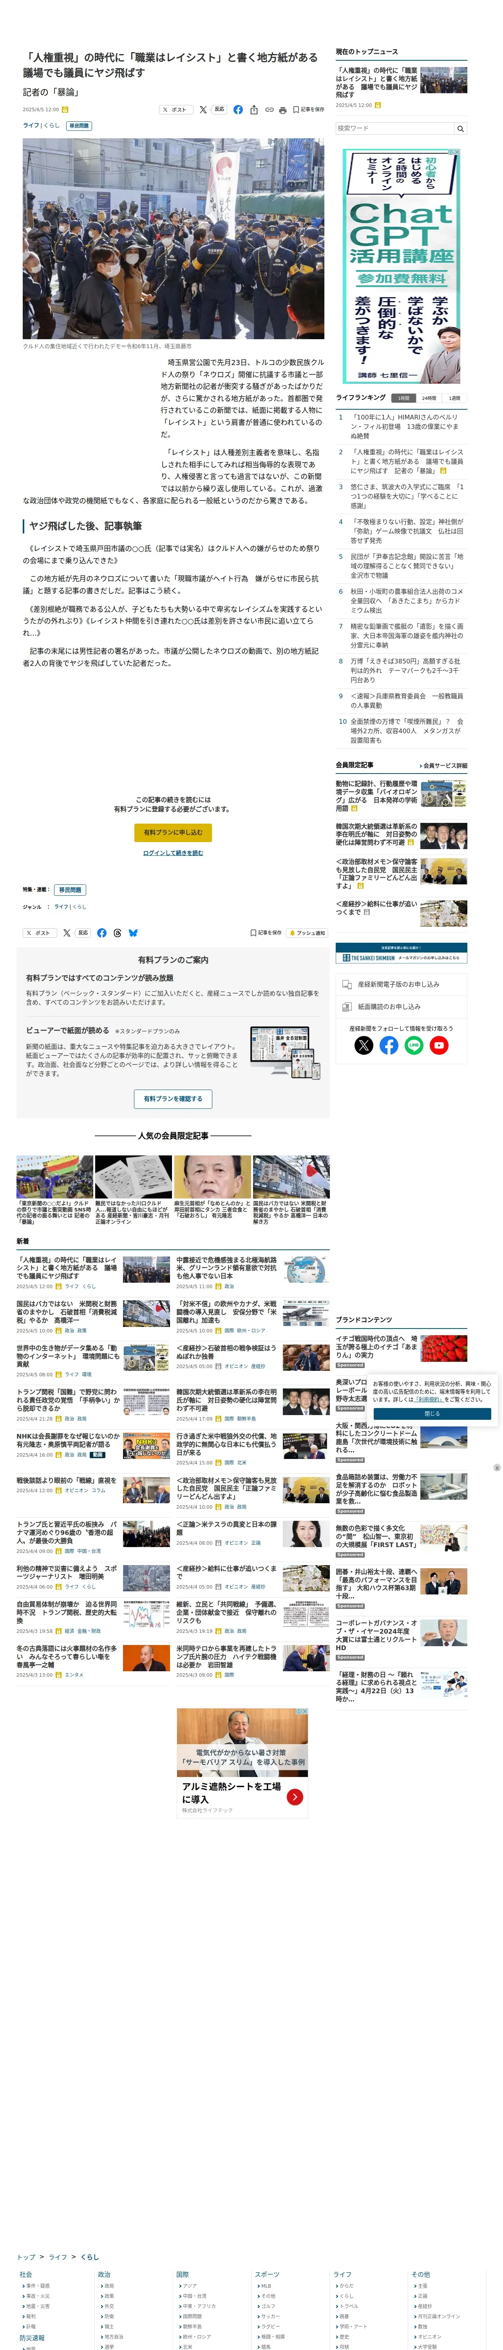Image resolution: width=503 pixels, height=2350 pixels.
Task: Click the 移民問題 tag under 特集・連載
Action: [x=70, y=889]
